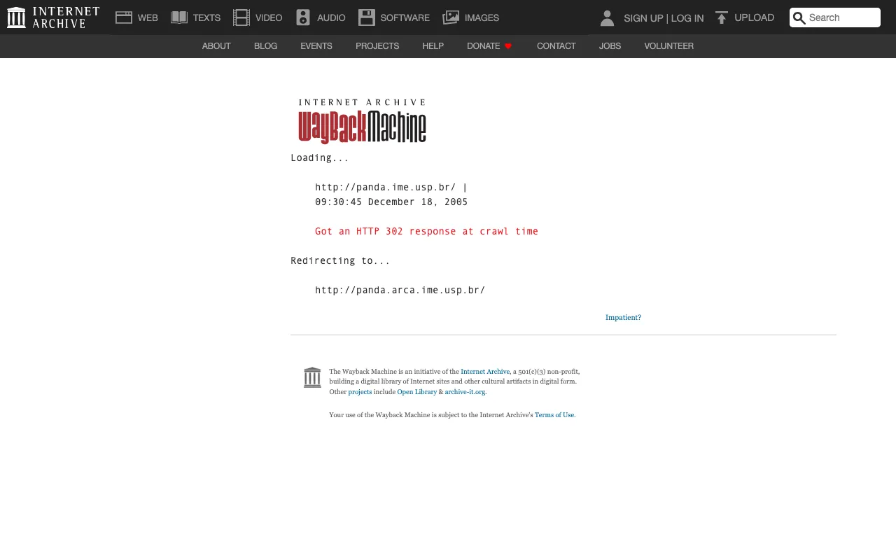Open the Terms of Use link
This screenshot has width=896, height=560.
pos(554,415)
